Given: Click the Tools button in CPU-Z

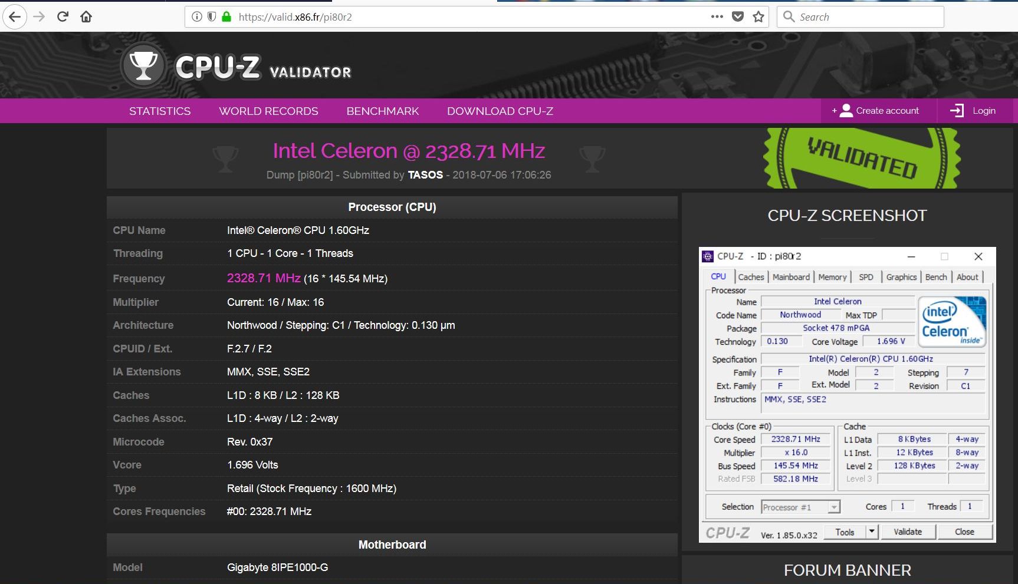Looking at the screenshot, I should 845,532.
